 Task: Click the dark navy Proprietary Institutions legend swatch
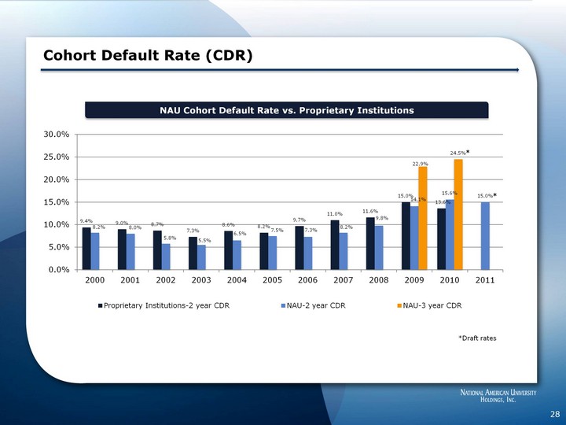(x=101, y=305)
